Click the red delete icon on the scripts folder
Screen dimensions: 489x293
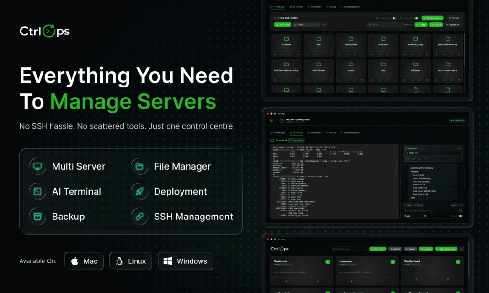[x=362, y=80]
